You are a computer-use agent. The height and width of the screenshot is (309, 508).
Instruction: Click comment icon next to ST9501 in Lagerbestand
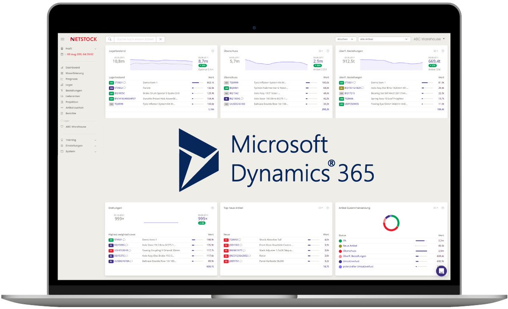click(x=124, y=82)
